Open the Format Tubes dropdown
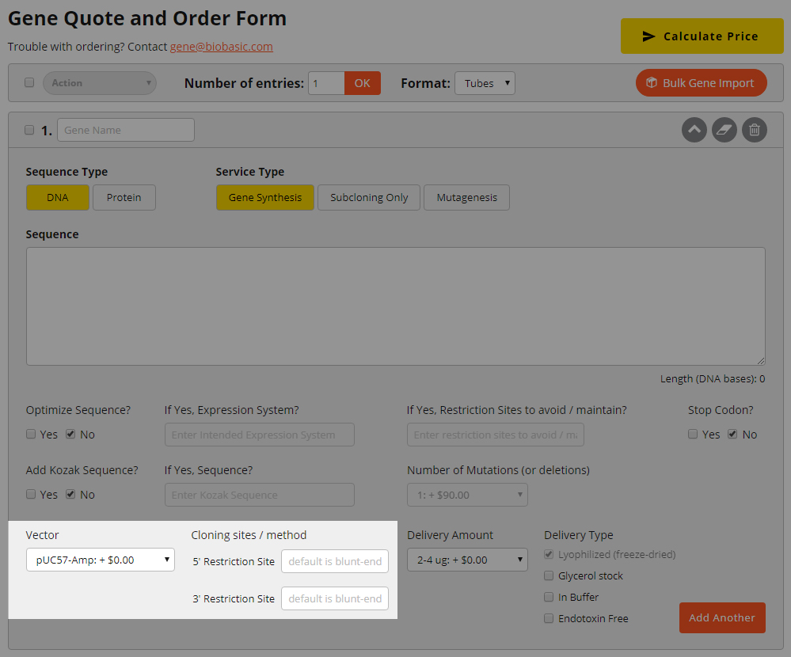This screenshot has height=657, width=791. 485,83
